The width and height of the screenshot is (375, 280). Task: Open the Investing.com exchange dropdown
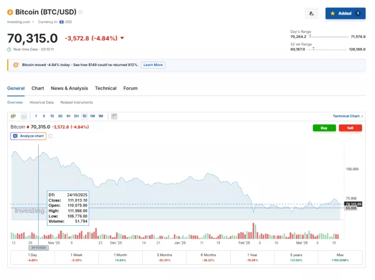[21, 22]
